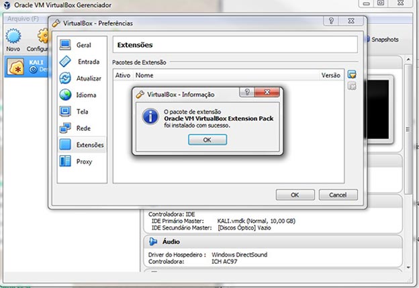
Task: Click the KALI.vmdk disk text
Action: [x=256, y=221]
